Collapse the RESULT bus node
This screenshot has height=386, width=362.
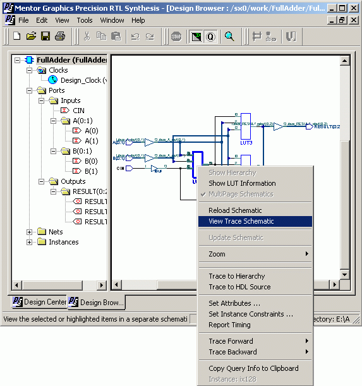[53, 191]
